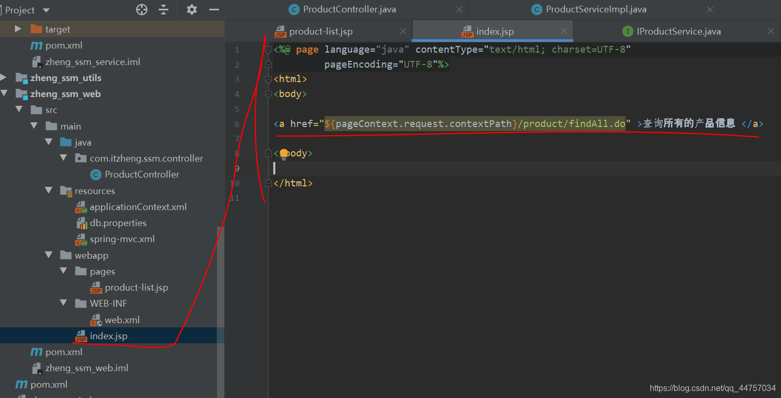
Task: Select the target folder in tree
Action: click(x=57, y=29)
